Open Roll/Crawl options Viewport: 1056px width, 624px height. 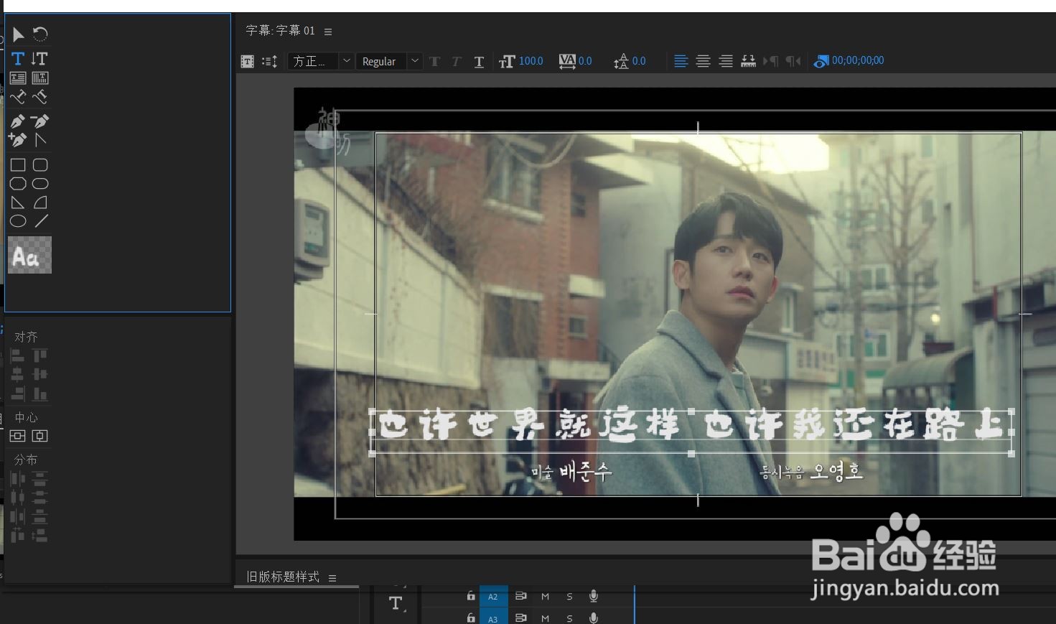[269, 62]
